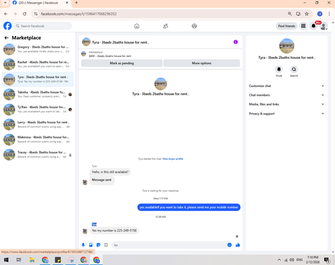
Task: Click the Facebook logo icon
Action: (7, 26)
